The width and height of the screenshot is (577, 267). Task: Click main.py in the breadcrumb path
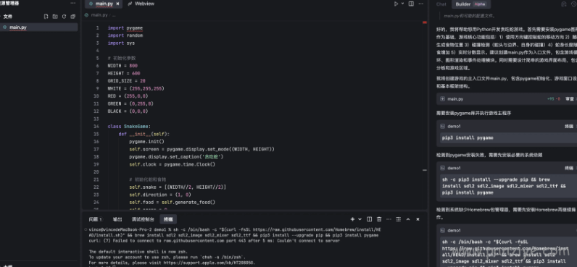(x=99, y=15)
